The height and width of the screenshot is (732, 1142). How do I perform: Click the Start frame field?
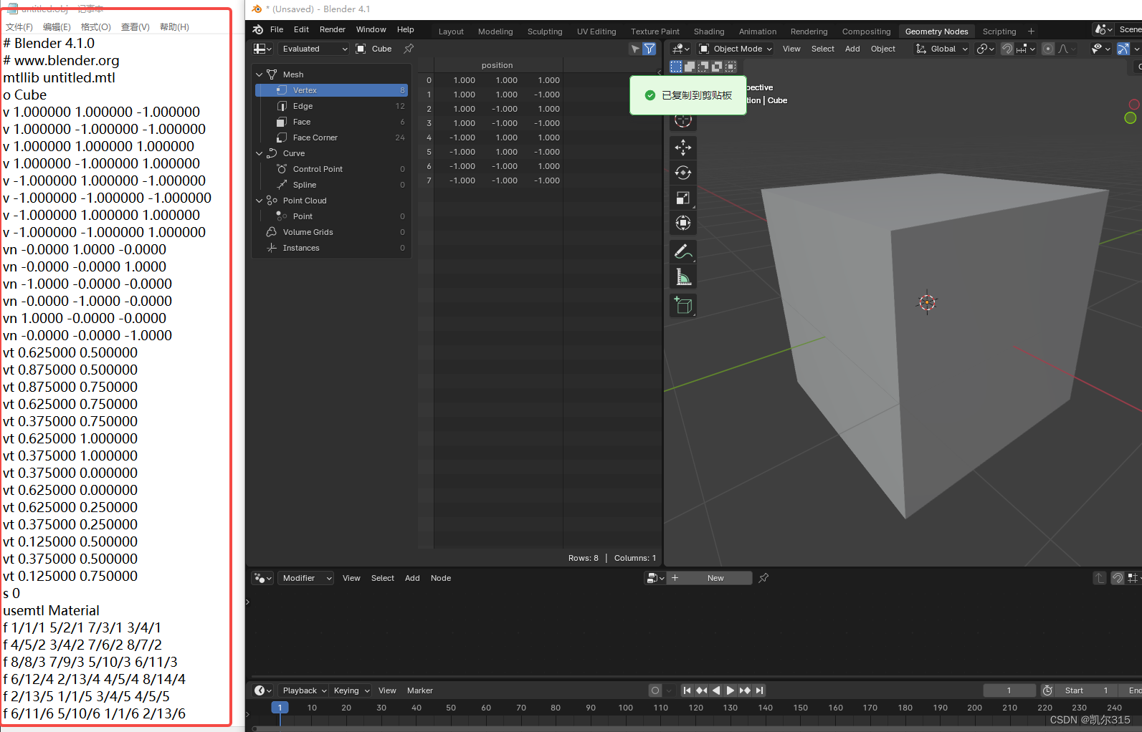(1088, 690)
